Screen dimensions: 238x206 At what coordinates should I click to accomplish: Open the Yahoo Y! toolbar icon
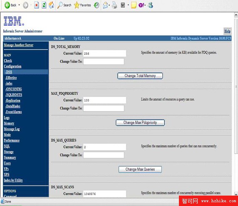pyautogui.click(x=141, y=5)
